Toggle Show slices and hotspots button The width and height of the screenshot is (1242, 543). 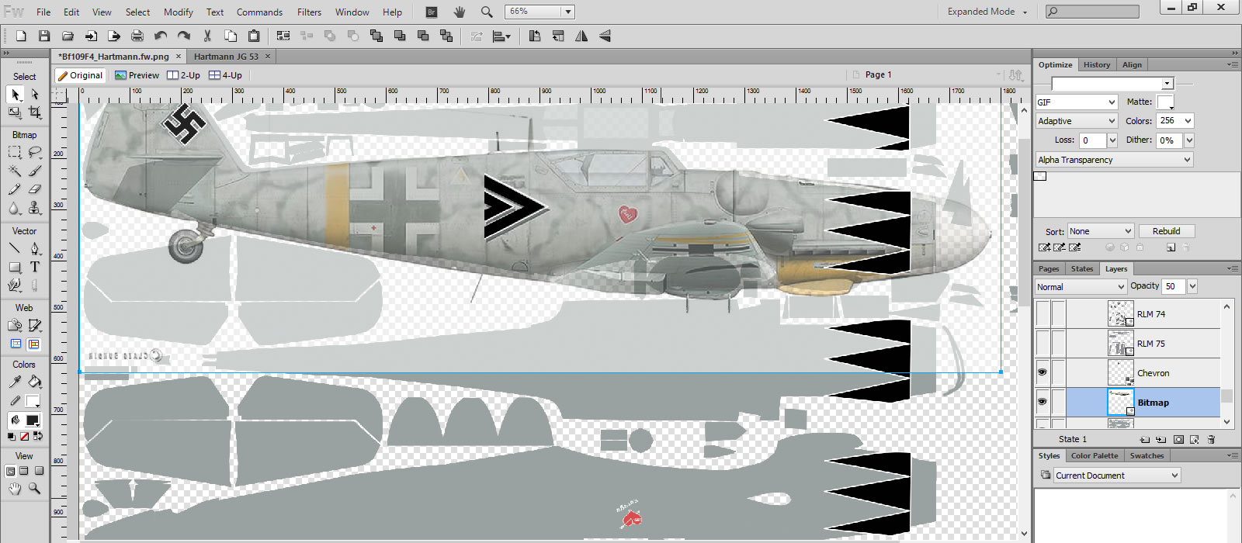tap(34, 344)
